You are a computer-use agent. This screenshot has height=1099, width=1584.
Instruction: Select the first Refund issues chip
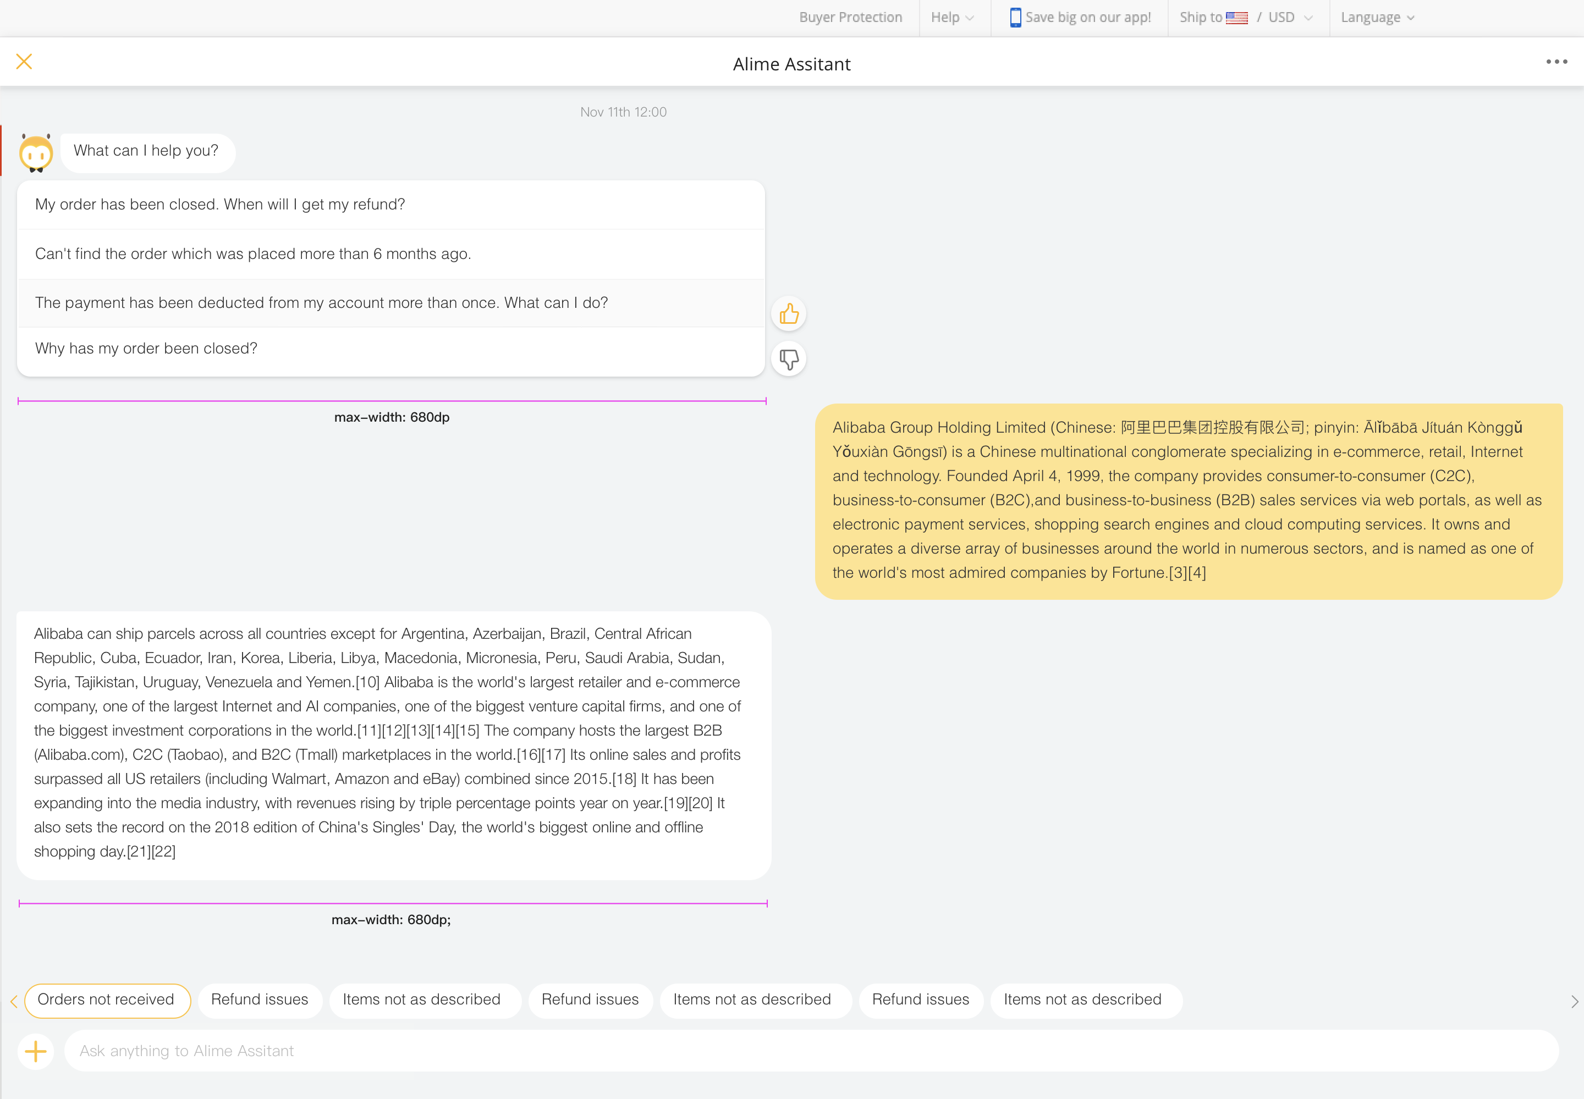tap(260, 1000)
